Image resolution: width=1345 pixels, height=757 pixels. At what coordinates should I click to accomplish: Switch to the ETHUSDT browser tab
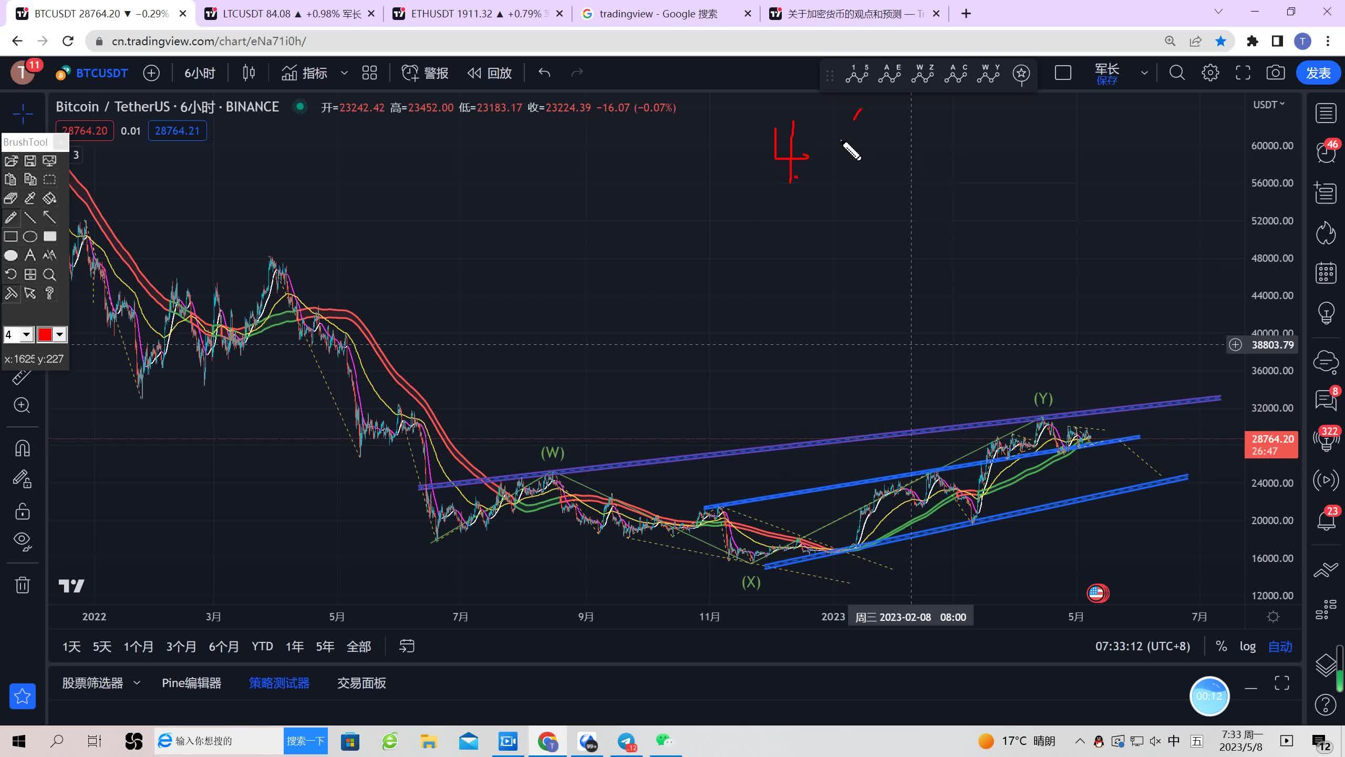click(477, 14)
